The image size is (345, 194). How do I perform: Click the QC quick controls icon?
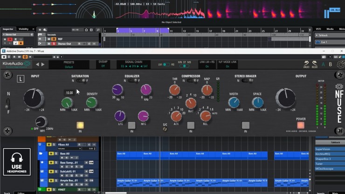click(x=336, y=57)
